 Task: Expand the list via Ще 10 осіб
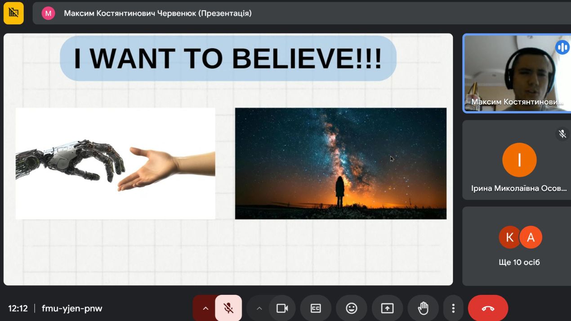[x=519, y=262]
